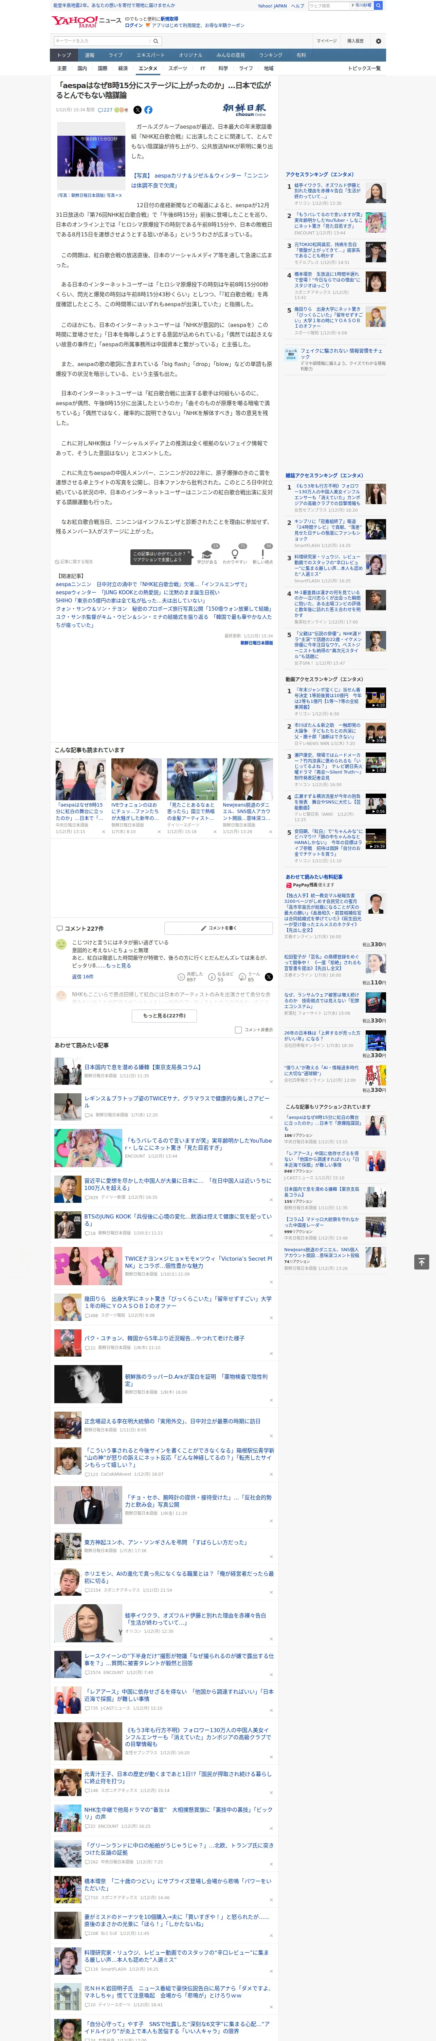The width and height of the screenshot is (436, 2041).
Task: Select the IT category
Action: (x=203, y=68)
